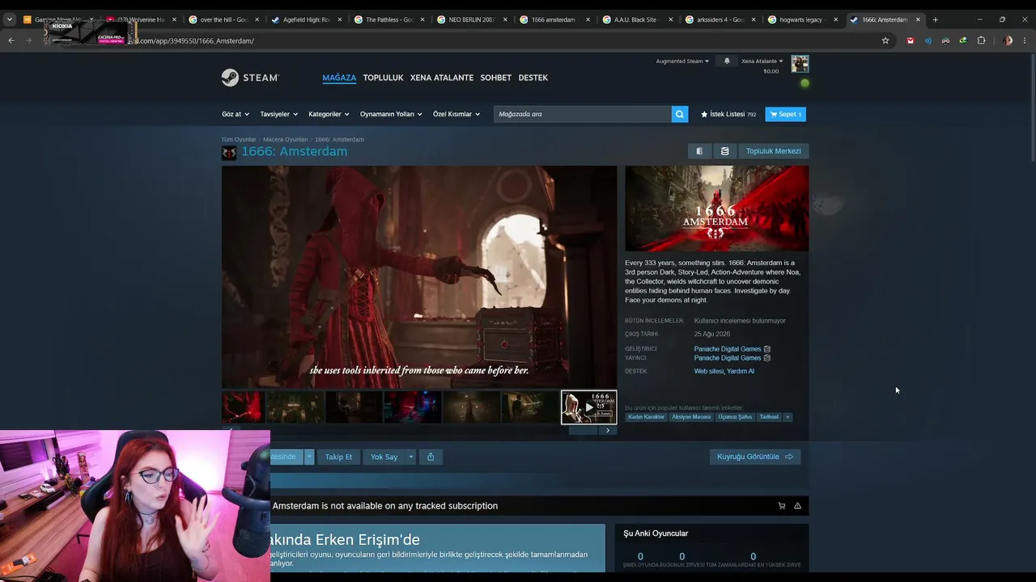Open the Xena Atalante profile avatar

click(800, 64)
